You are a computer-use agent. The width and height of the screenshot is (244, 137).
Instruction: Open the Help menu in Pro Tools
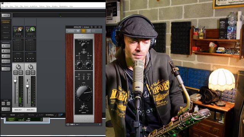point(71,6)
